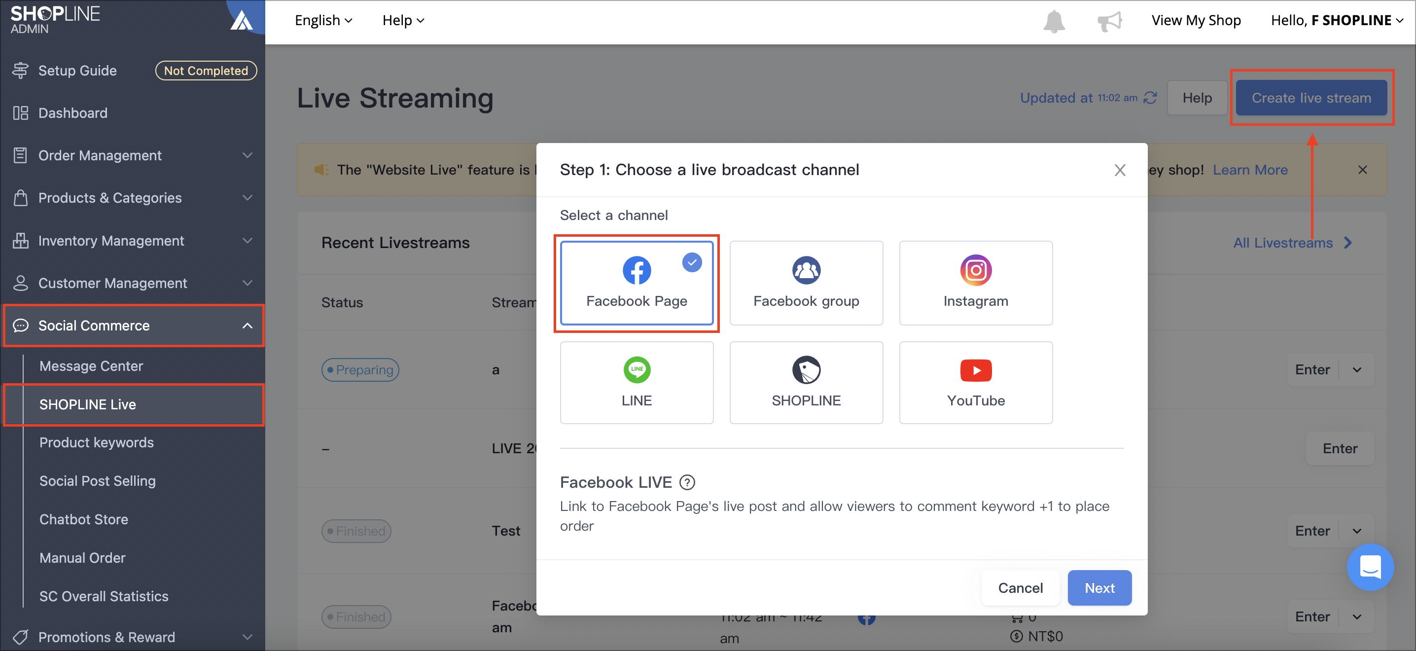
Task: Click the triangular A badge icon in header
Action: [x=241, y=21]
